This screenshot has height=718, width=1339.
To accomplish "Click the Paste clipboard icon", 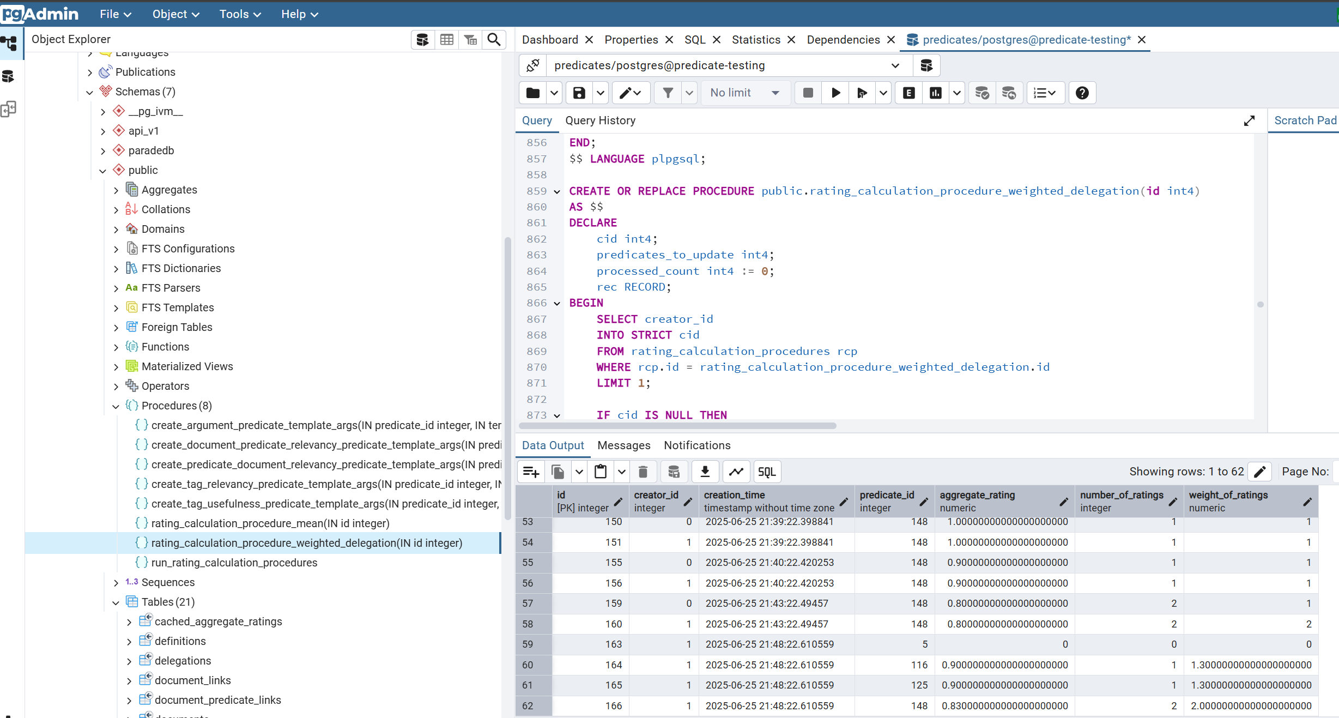I will point(601,472).
